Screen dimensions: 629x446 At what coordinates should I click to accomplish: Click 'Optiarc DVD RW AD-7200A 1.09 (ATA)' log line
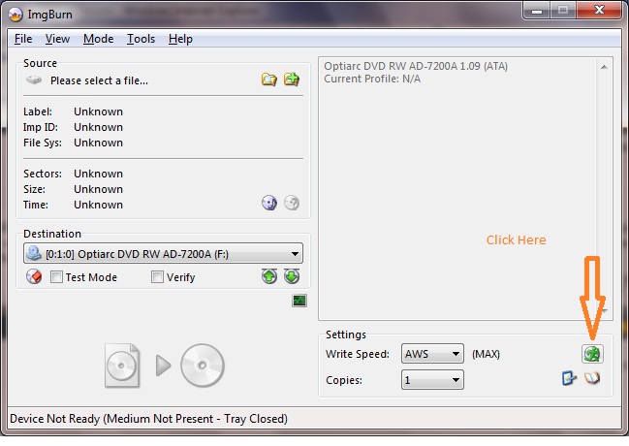[416, 66]
